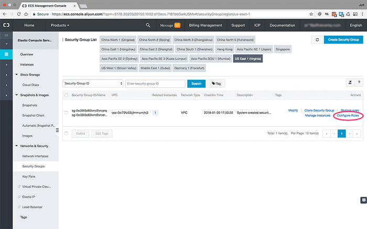This screenshot has width=367, height=229.
Task: Click the Tag button with tag icon
Action: (216, 83)
